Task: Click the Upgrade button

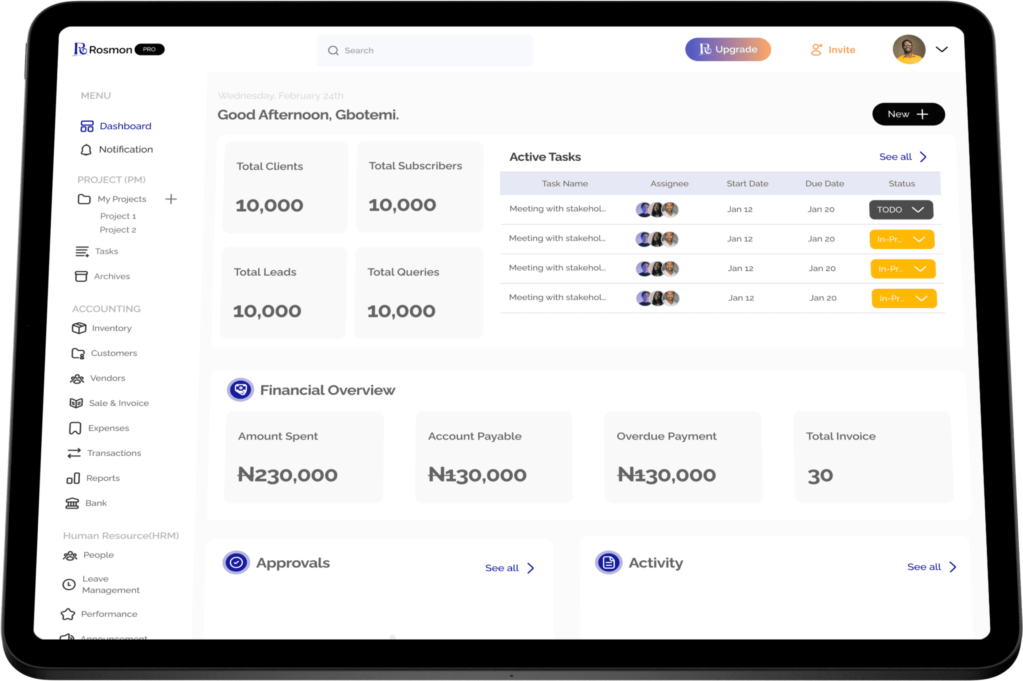Action: 728,49
